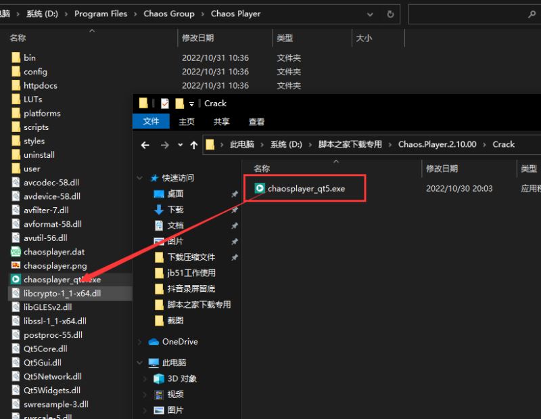541x419 pixels.
Task: Select the uninstall folder
Action: point(39,155)
